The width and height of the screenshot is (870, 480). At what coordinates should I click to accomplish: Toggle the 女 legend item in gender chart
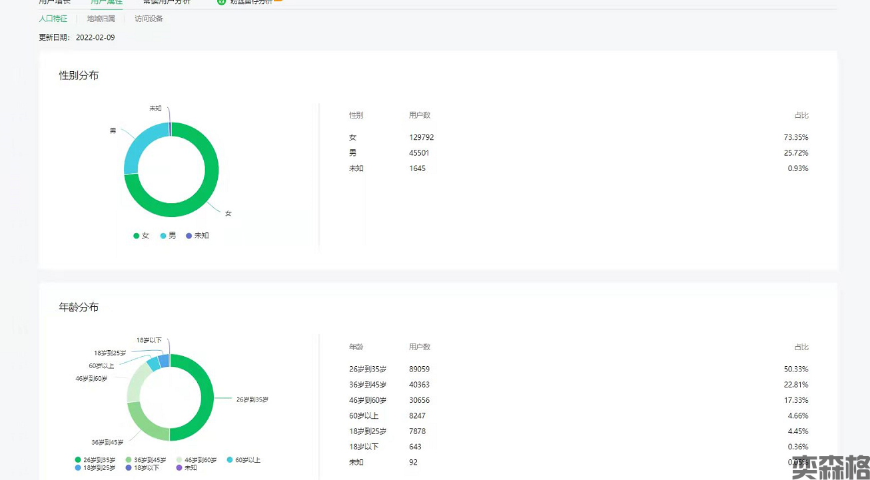tap(141, 236)
